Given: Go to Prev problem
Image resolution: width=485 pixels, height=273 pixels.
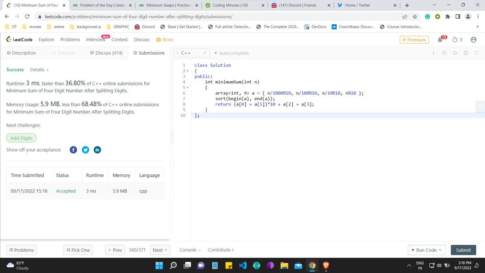Looking at the screenshot, I should [115, 250].
